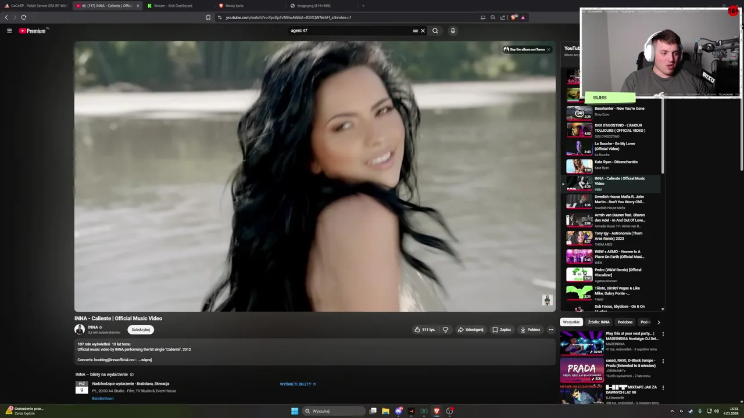Open Windows Start menu
The width and height of the screenshot is (744, 418).
tap(295, 411)
